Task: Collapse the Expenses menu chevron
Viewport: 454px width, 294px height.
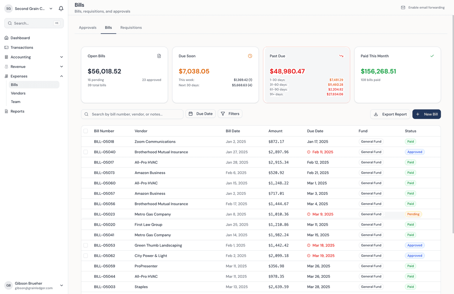Action: click(x=62, y=76)
